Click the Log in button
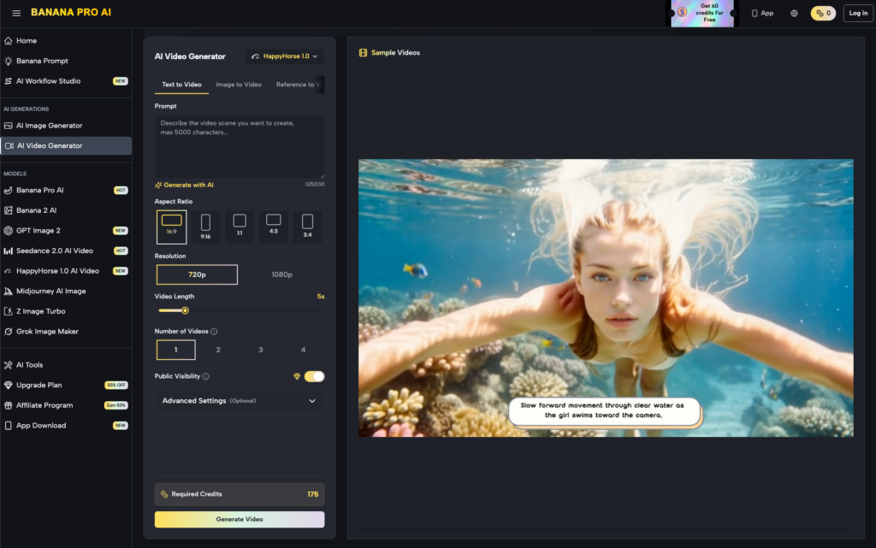Screen dimensions: 876x548 (858, 13)
